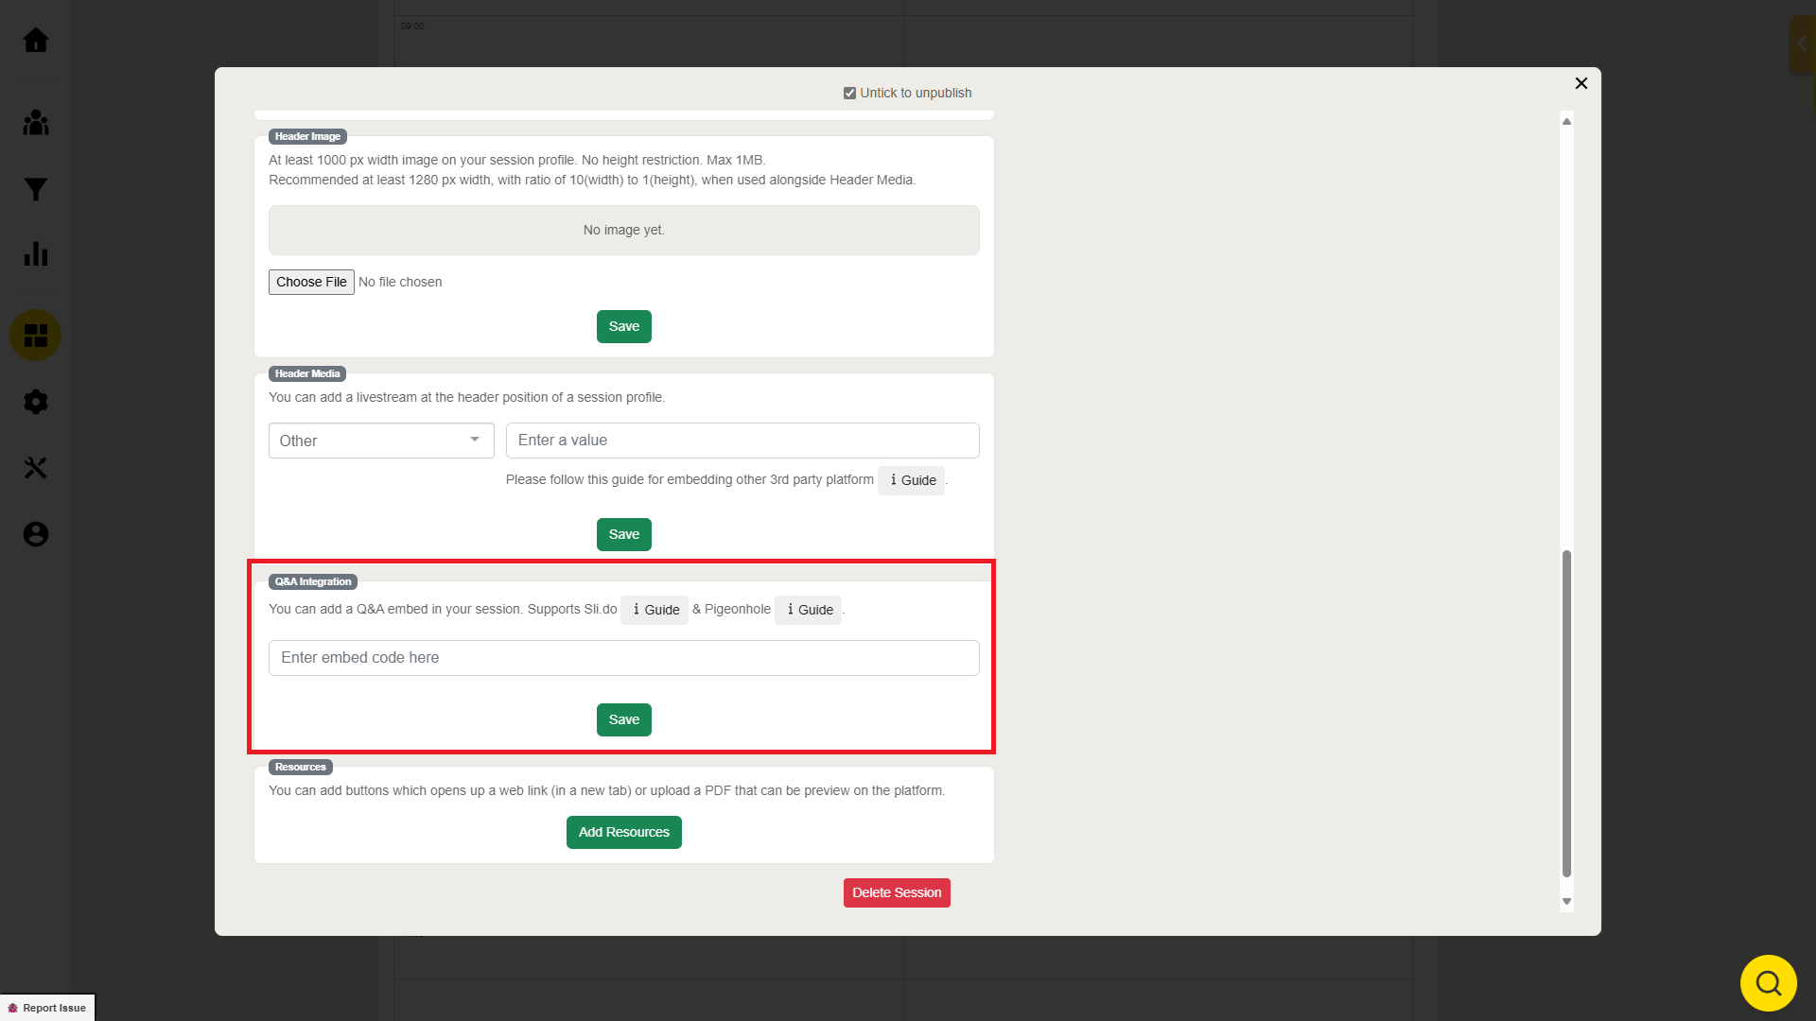
Task: Open the crossed tools icon
Action: (x=36, y=468)
